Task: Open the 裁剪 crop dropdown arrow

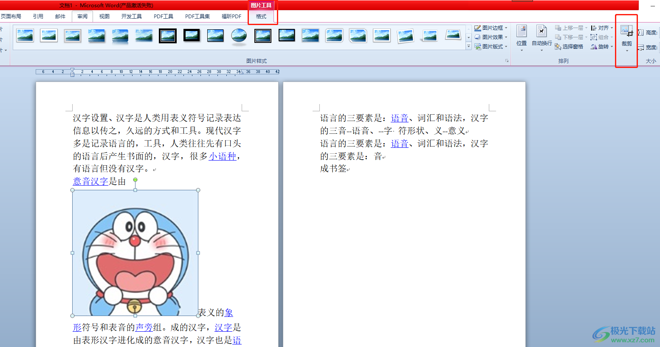Action: (x=627, y=51)
